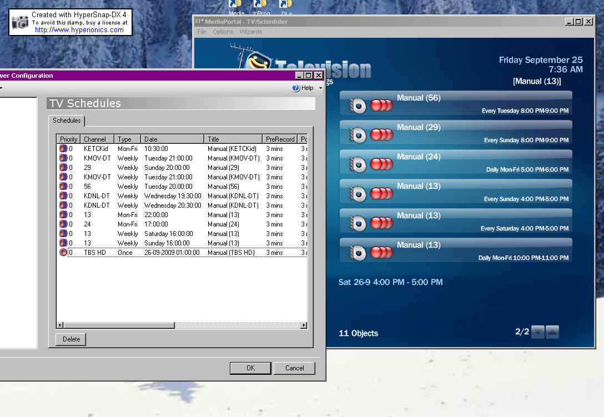Screen dimensions: 604x417
Task: Confirm with the OK button
Action: 250,368
